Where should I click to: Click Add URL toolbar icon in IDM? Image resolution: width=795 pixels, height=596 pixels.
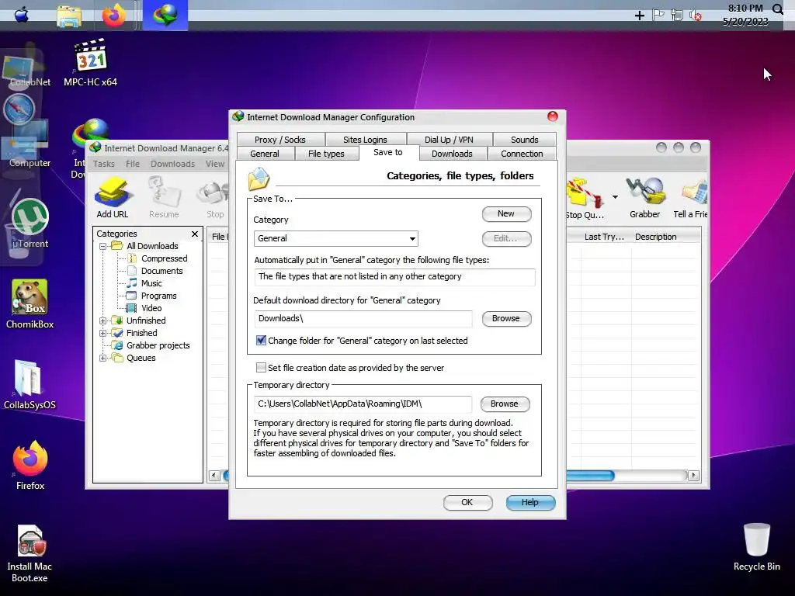(x=113, y=198)
